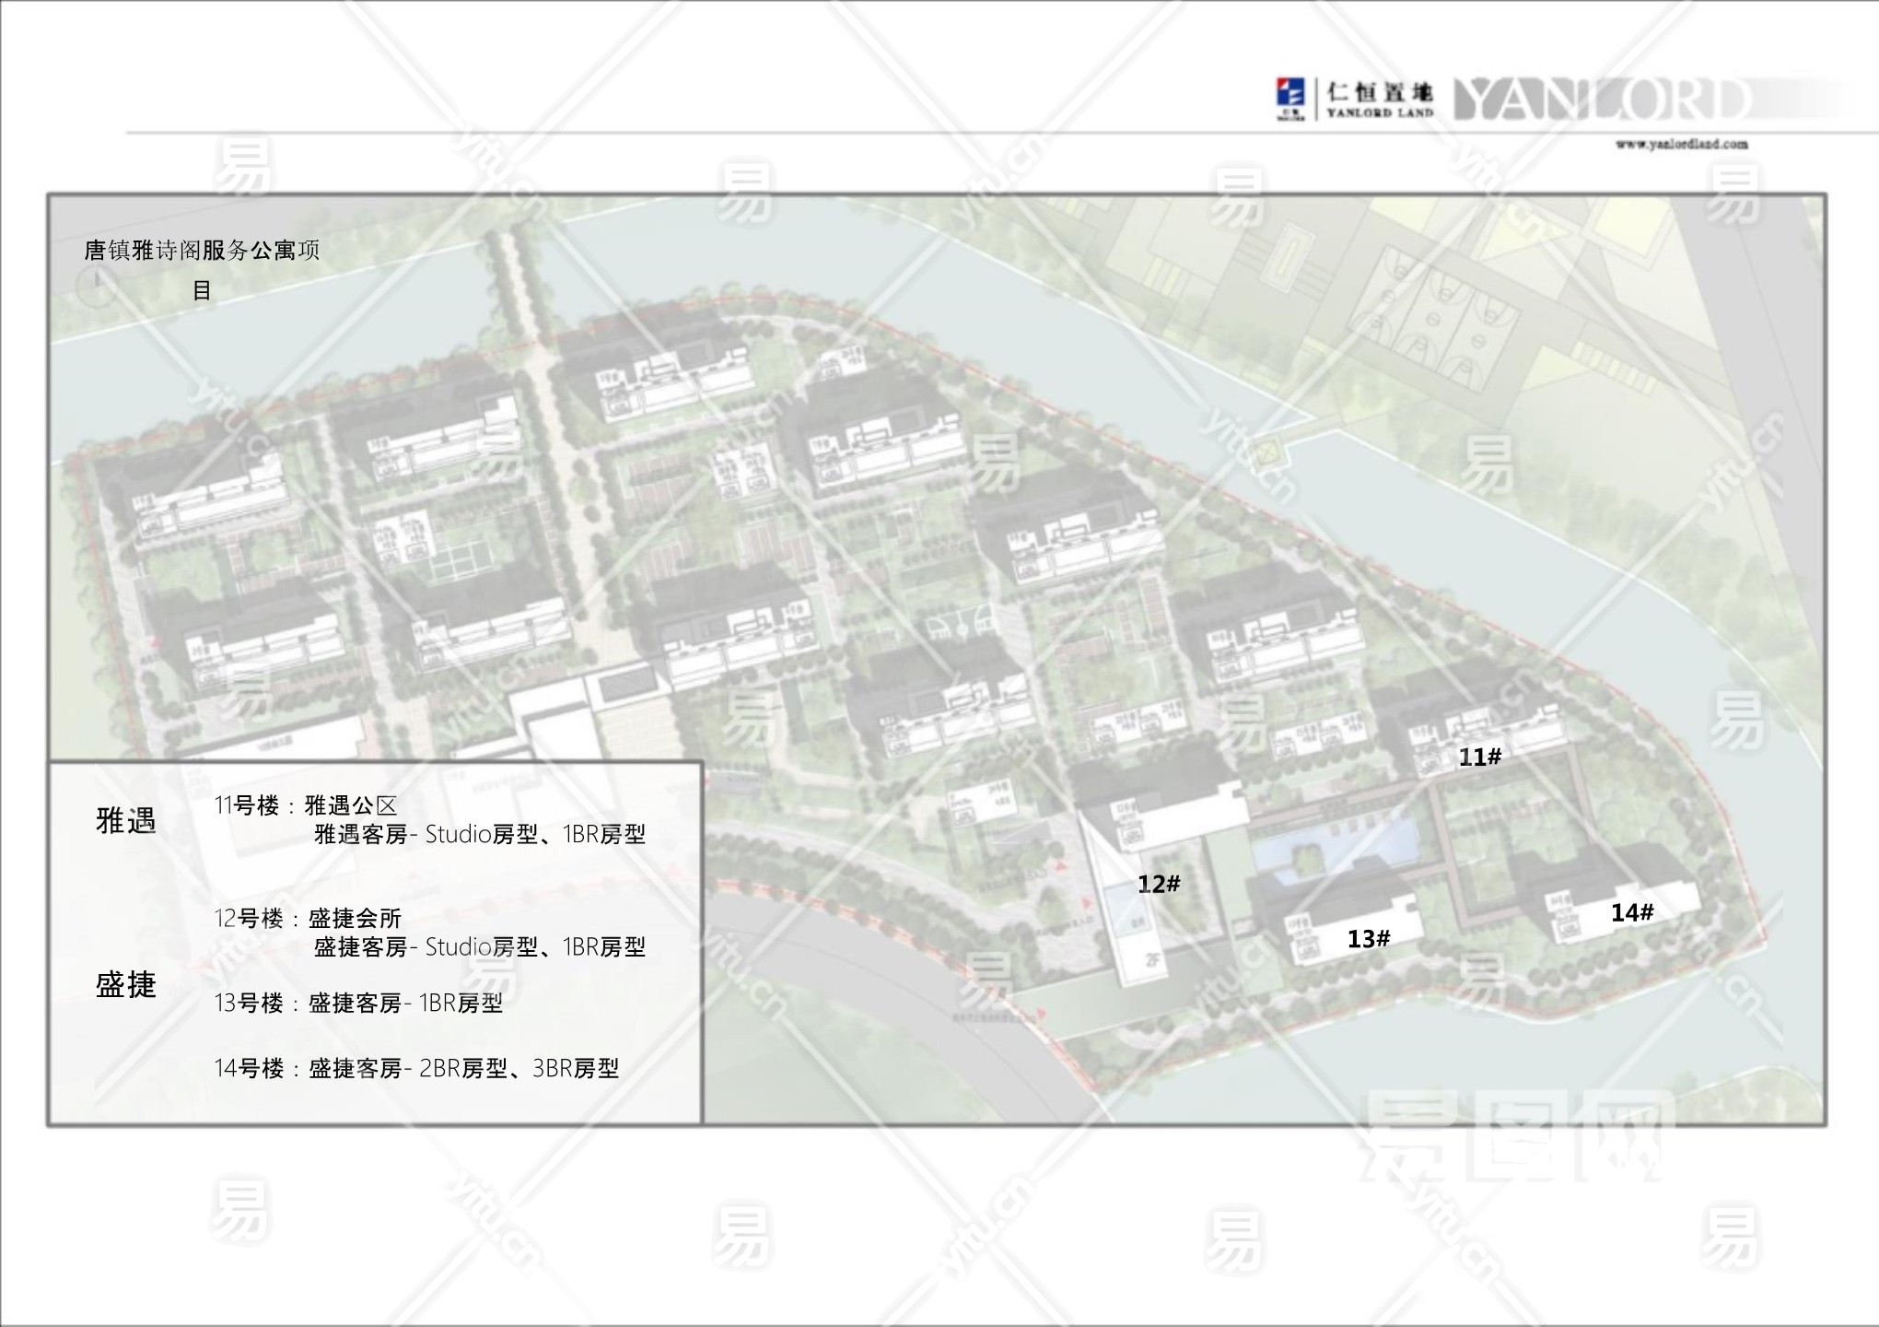
Task: Click the 12号楼 盛捷会所 legend line
Action: click(309, 918)
